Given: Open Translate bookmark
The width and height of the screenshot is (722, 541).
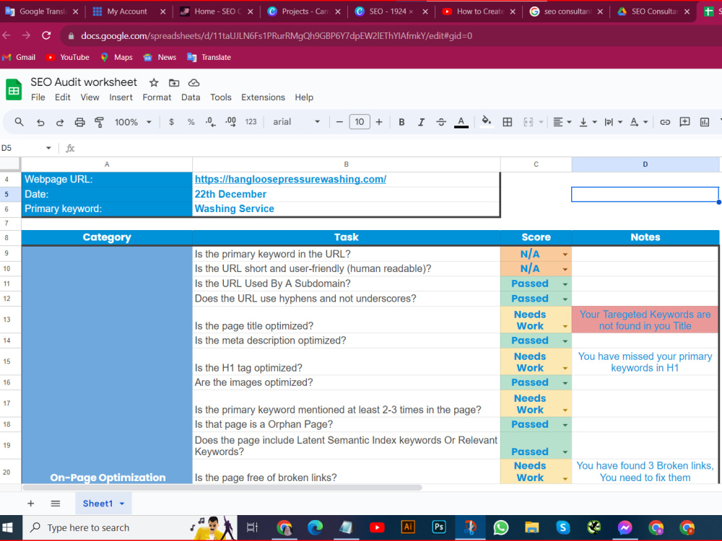Looking at the screenshot, I should pos(209,57).
